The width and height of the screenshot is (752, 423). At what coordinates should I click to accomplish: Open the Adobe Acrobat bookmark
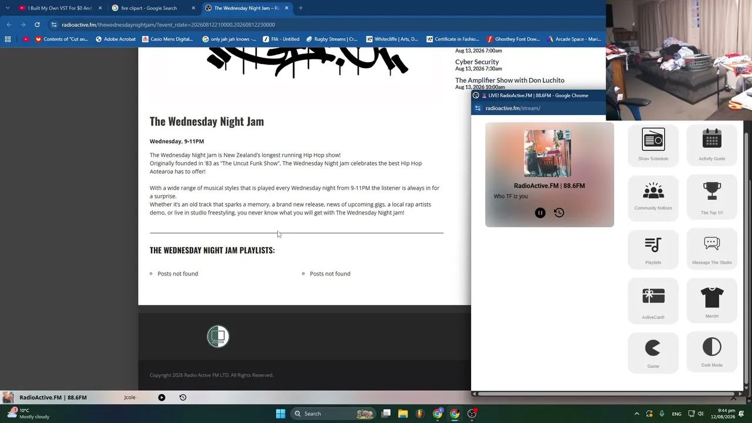[x=116, y=39]
